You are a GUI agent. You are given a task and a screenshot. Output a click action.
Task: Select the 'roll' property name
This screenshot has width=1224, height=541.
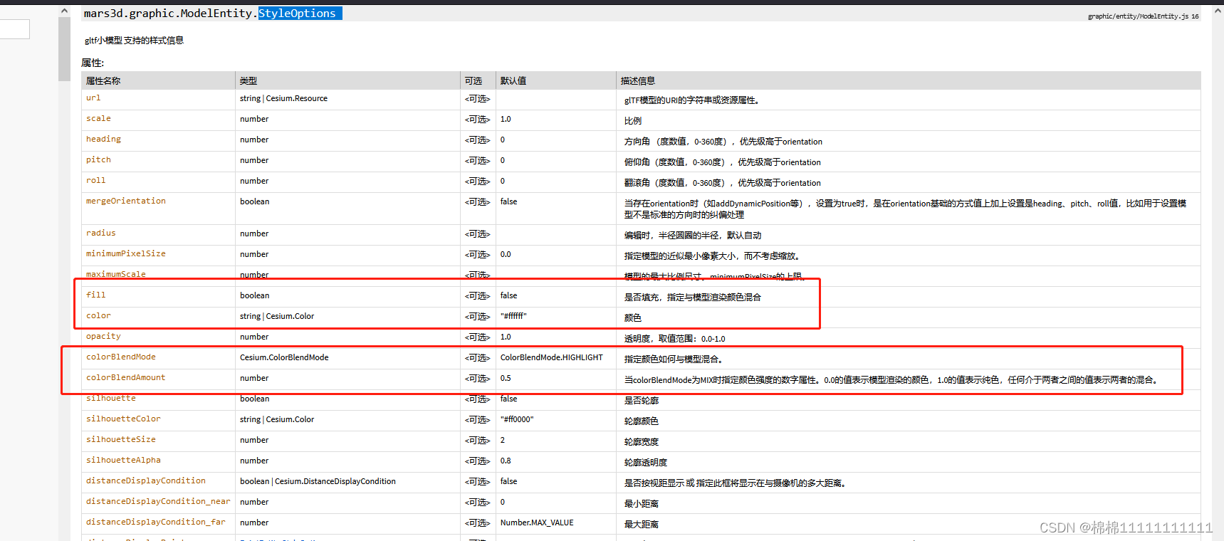pos(95,181)
